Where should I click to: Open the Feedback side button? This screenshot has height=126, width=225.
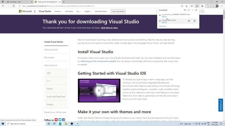pyautogui.click(x=221, y=105)
